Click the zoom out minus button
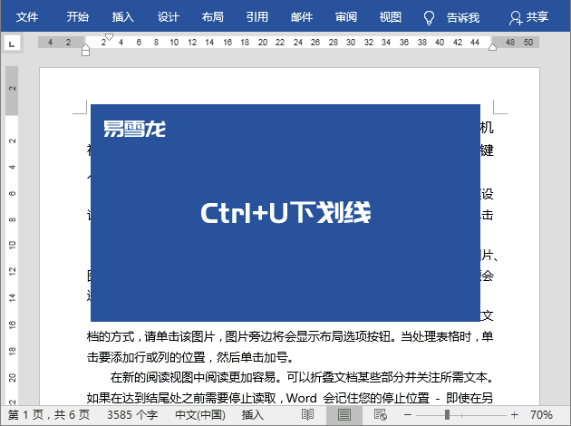This screenshot has width=571, height=426. (408, 415)
